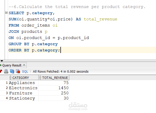Click the Stationery cell in the grid
The image size is (156, 113).
click(22, 98)
